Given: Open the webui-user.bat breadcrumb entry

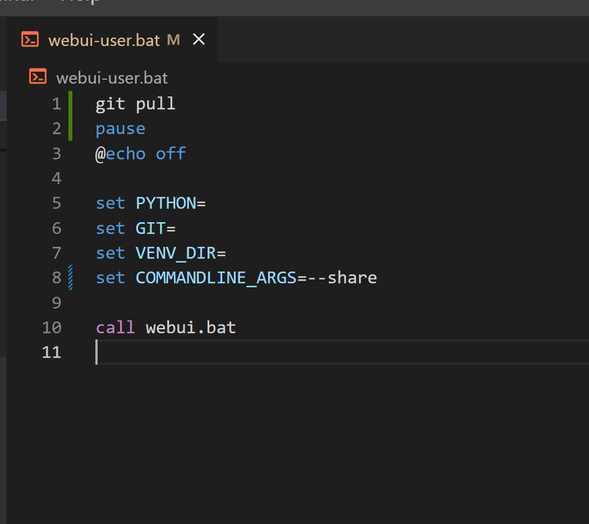Looking at the screenshot, I should pos(112,78).
